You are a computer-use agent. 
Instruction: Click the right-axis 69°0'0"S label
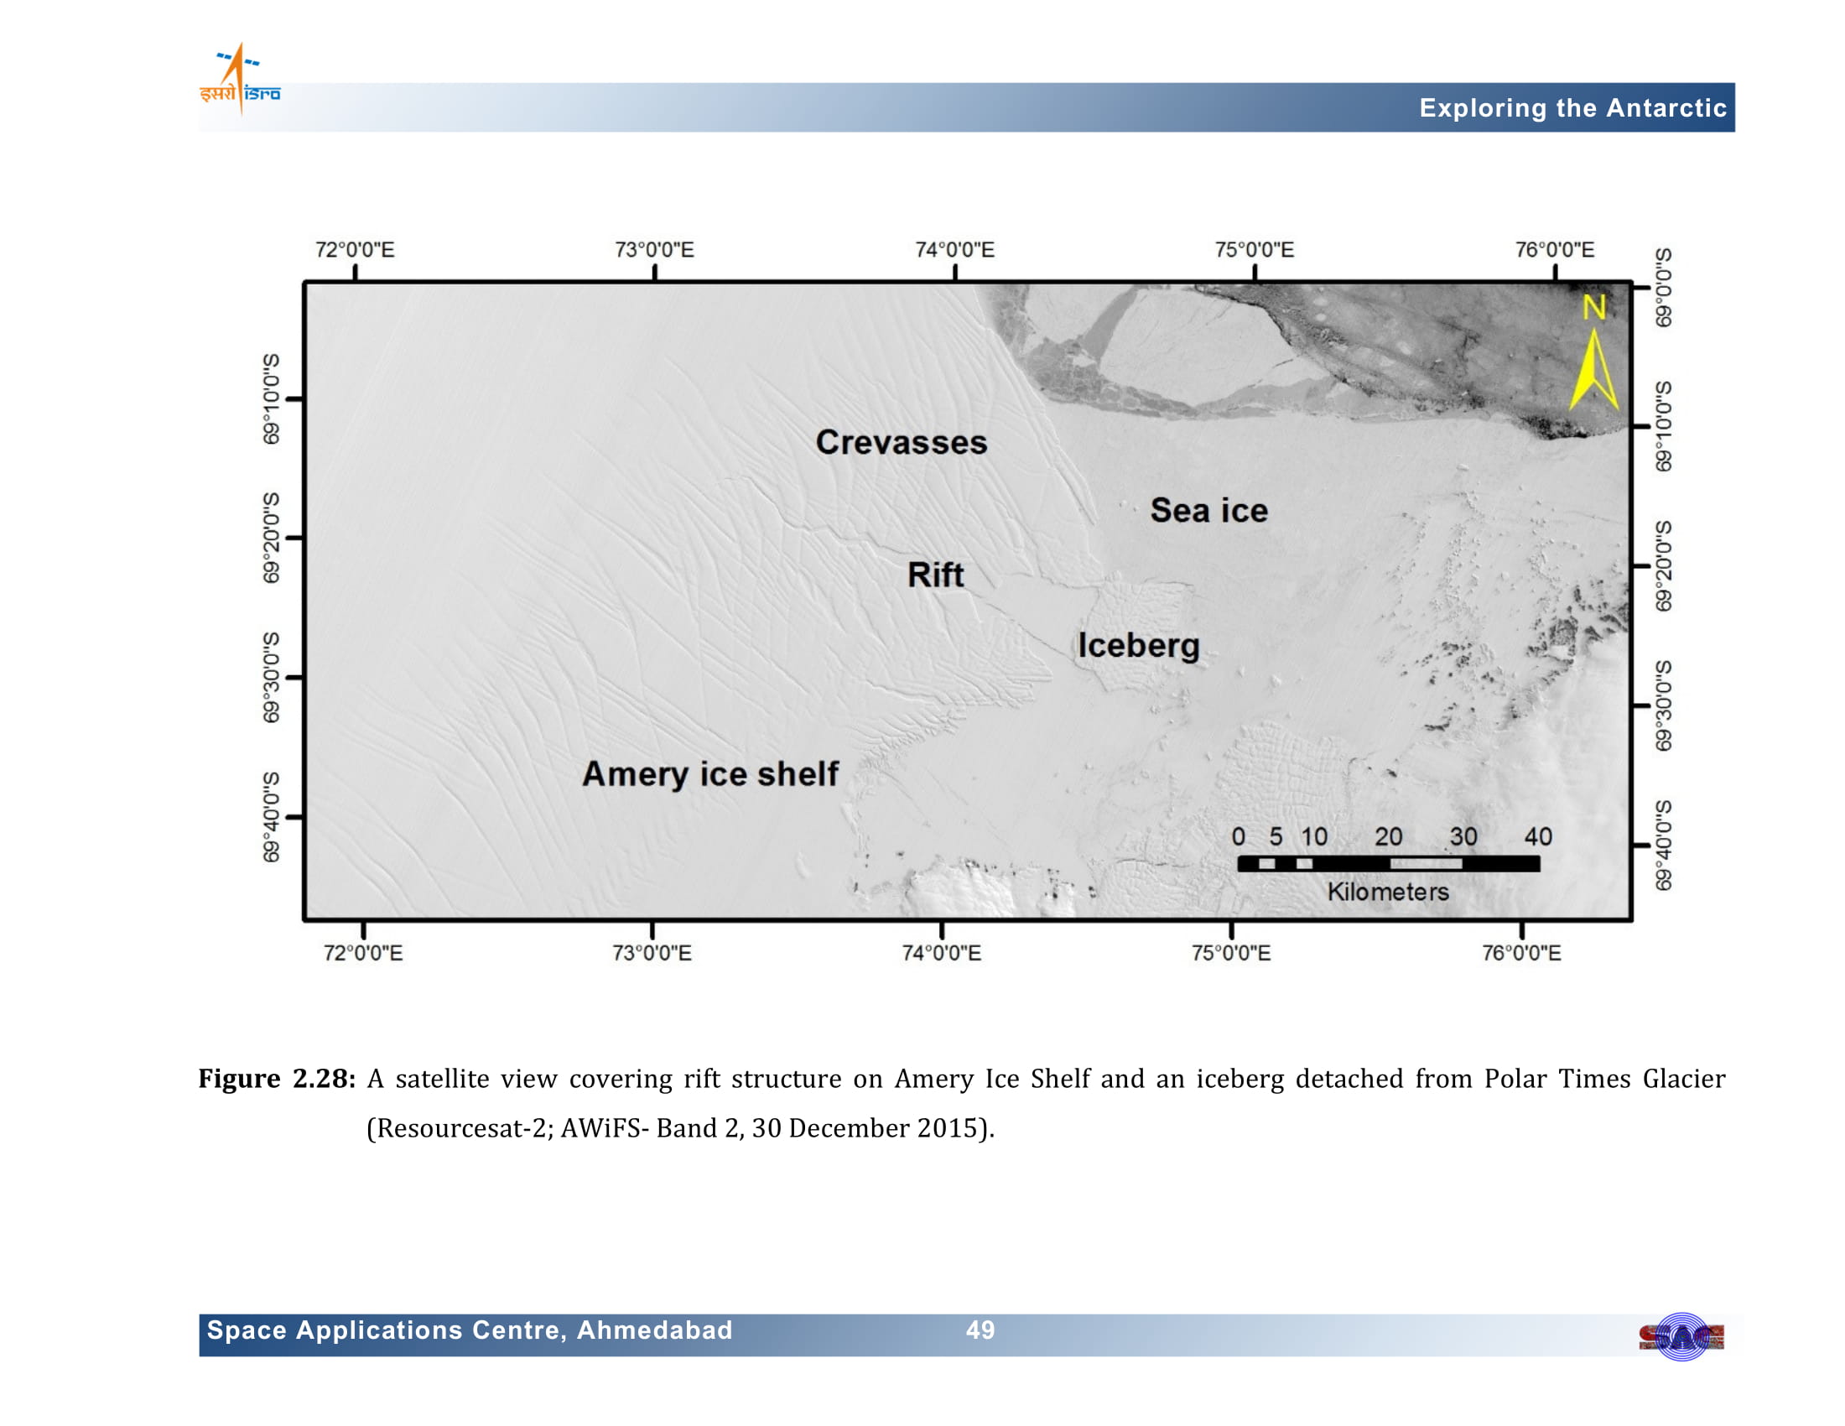pyautogui.click(x=1663, y=288)
